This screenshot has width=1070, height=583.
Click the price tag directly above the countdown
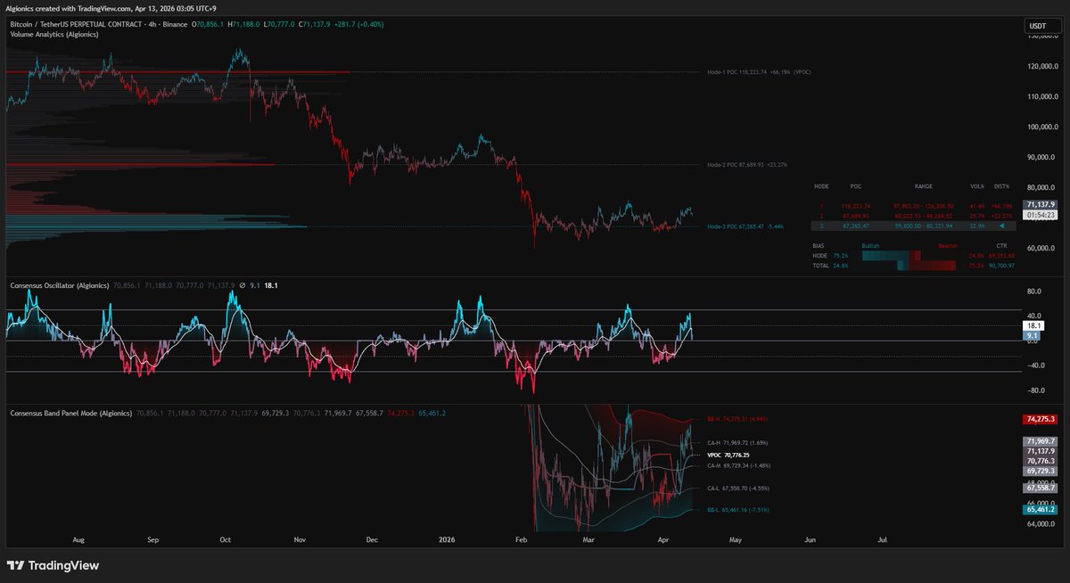(1039, 204)
